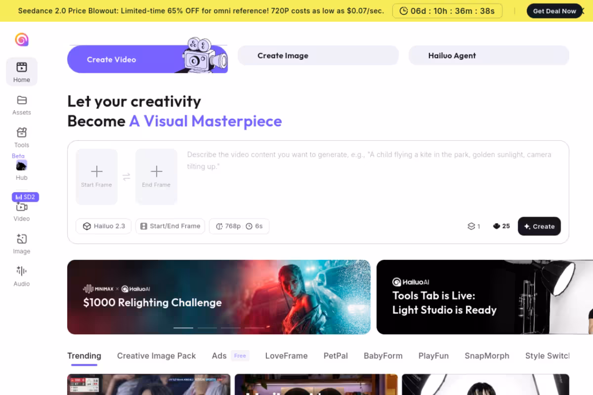Select the second carousel slide indicator
Image resolution: width=593 pixels, height=395 pixels.
point(207,327)
